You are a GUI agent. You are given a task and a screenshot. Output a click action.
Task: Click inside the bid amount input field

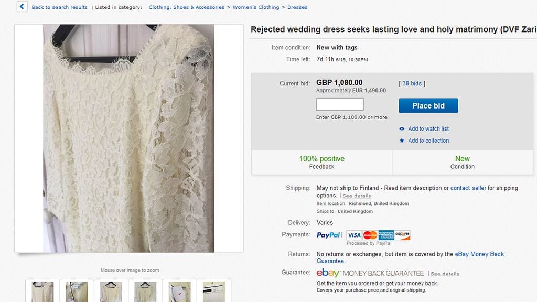point(339,104)
